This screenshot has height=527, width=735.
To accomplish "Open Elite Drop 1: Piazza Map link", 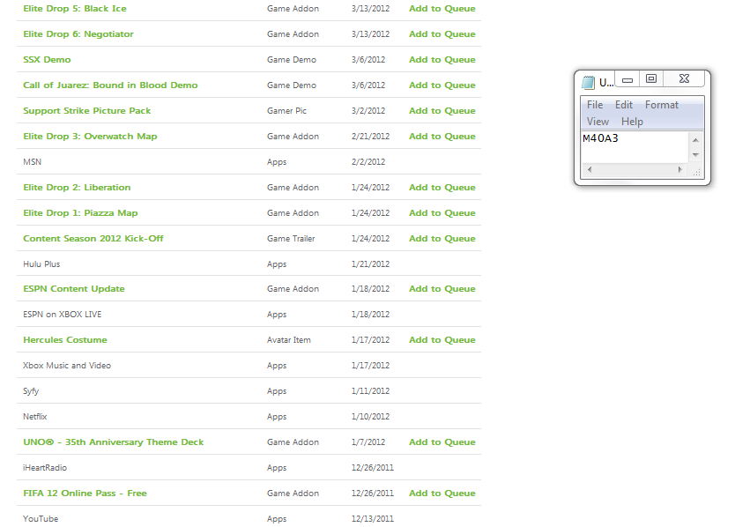I will [80, 213].
